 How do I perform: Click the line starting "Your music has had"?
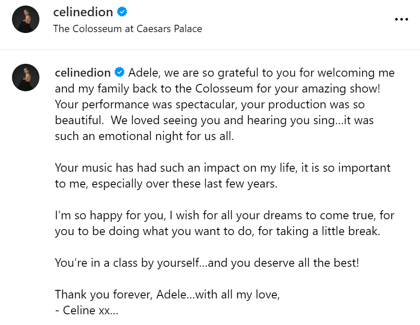coord(223,168)
